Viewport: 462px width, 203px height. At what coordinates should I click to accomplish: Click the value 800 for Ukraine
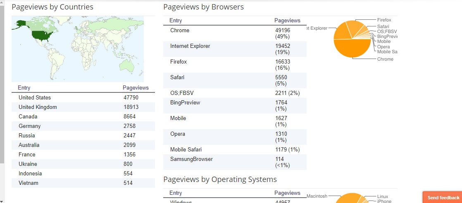(x=128, y=164)
